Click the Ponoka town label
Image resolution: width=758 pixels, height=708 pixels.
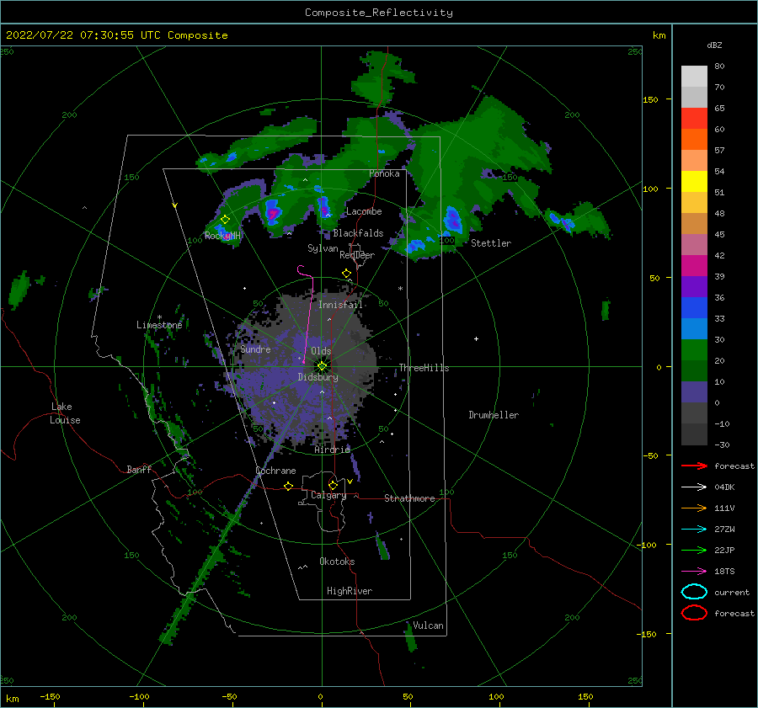point(384,173)
